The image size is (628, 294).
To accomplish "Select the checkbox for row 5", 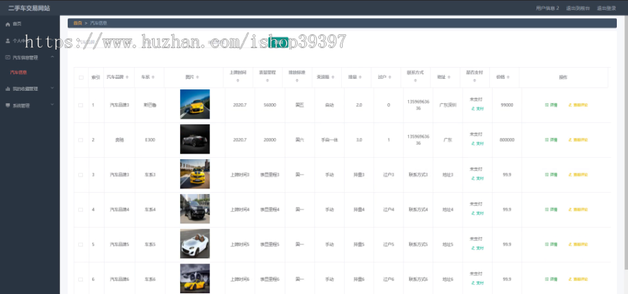I will coord(80,244).
